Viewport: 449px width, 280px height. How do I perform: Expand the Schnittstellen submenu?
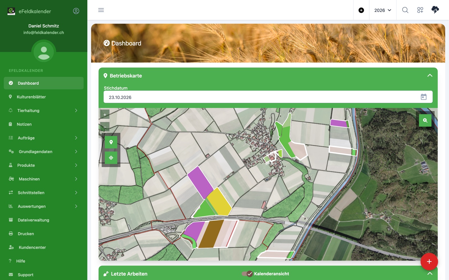point(44,193)
